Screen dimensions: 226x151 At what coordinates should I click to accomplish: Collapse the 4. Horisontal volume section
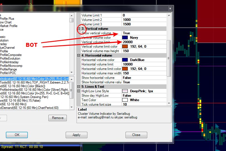click(79, 55)
